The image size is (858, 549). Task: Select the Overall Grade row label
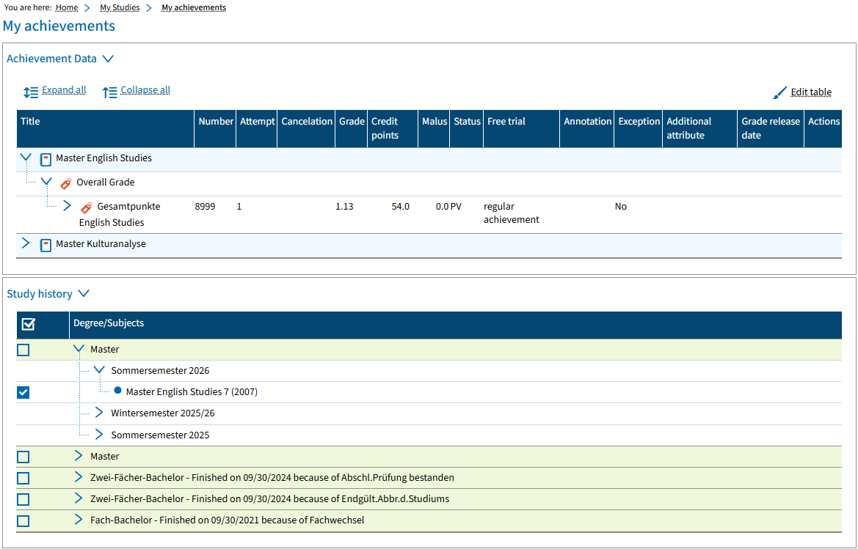pos(106,182)
